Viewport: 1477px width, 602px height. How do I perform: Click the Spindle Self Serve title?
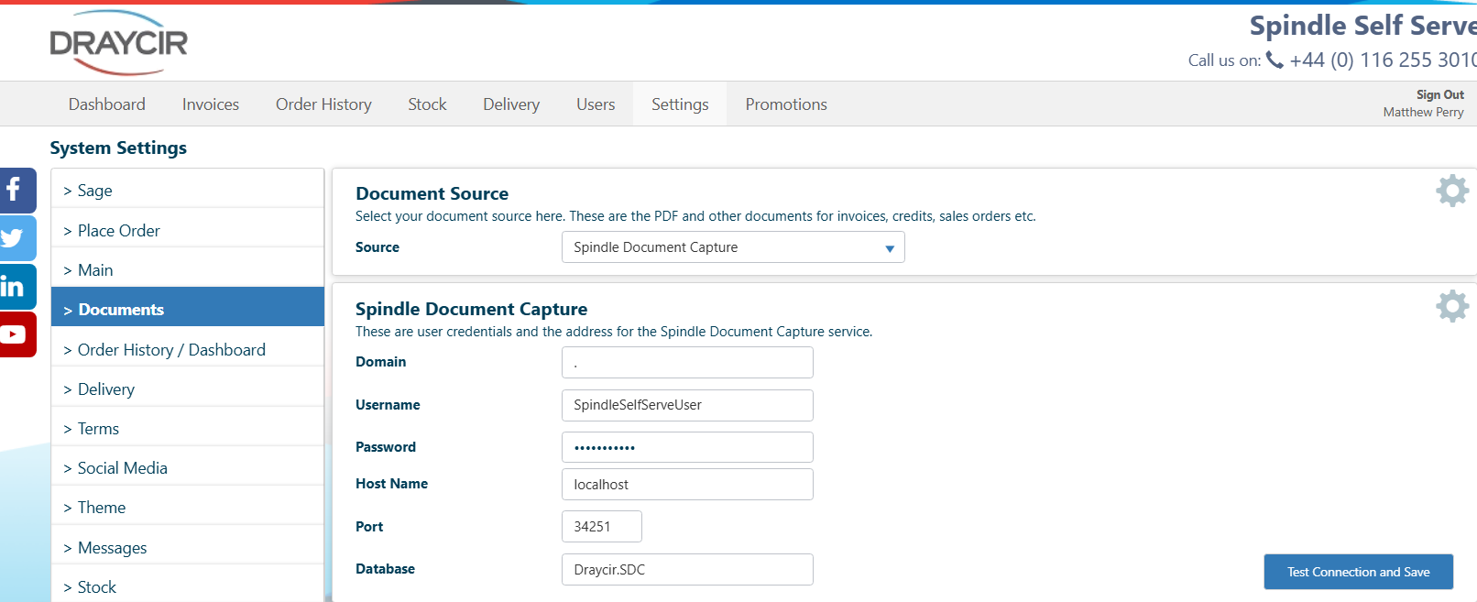click(x=1362, y=26)
